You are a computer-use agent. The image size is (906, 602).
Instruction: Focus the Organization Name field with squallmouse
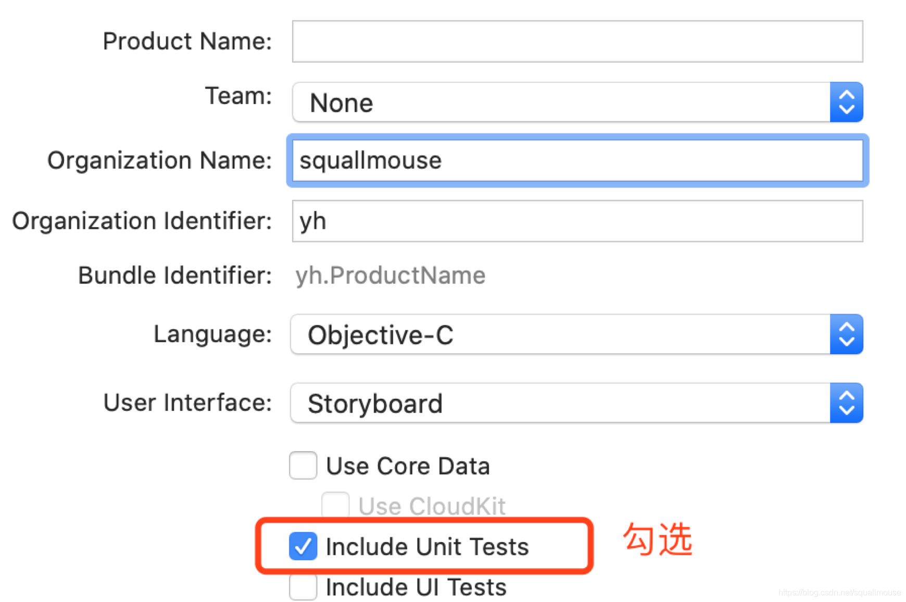pyautogui.click(x=577, y=160)
